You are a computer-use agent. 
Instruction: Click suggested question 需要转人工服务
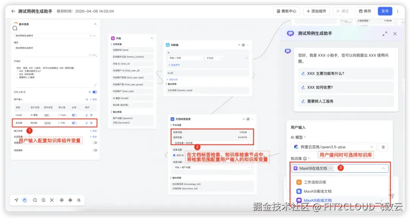pyautogui.click(x=346, y=101)
